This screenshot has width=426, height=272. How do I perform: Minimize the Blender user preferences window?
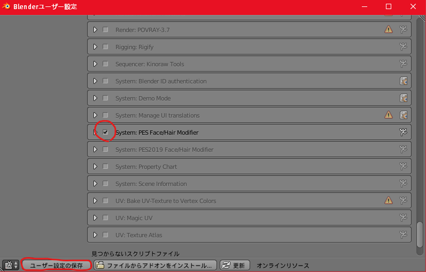point(365,6)
